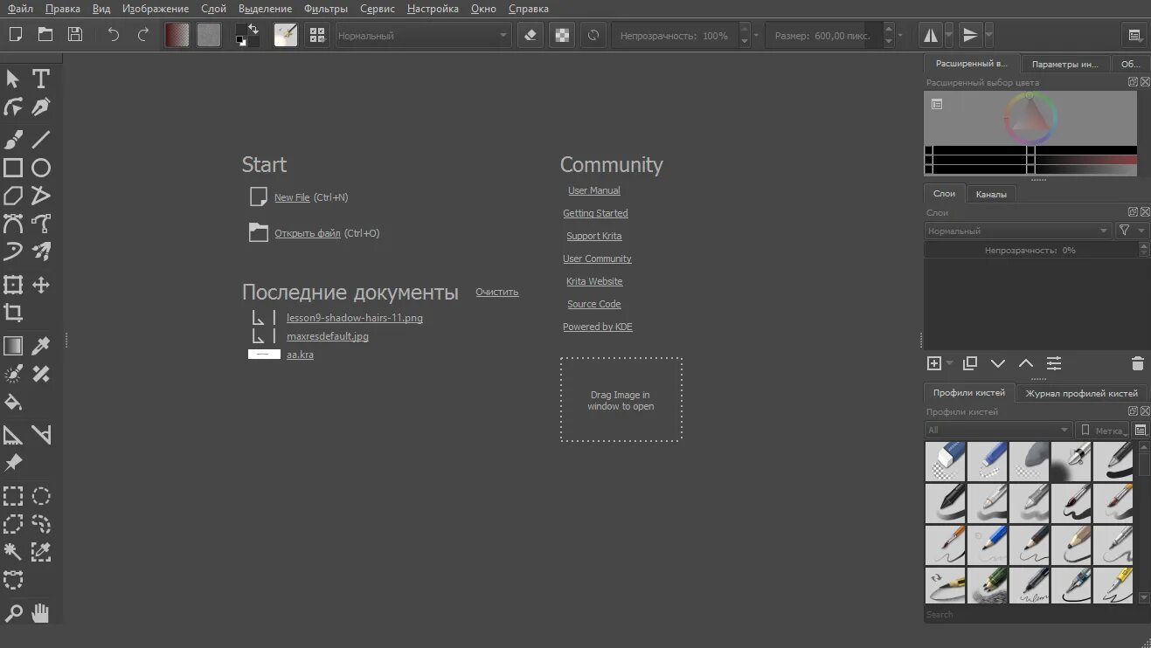The width and height of the screenshot is (1151, 648).
Task: Click the Save document icon
Action: click(x=75, y=35)
